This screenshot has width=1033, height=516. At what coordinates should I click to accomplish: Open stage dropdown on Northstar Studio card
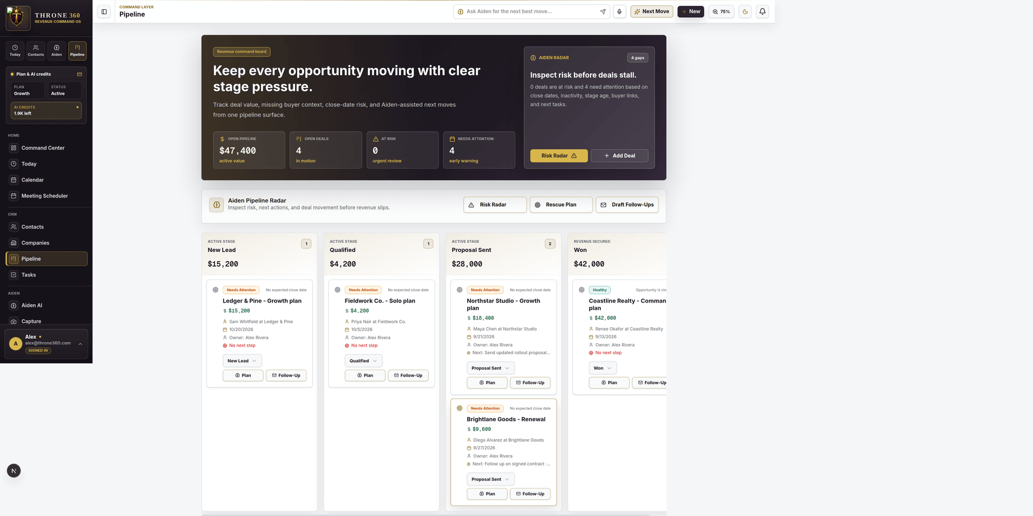(490, 368)
